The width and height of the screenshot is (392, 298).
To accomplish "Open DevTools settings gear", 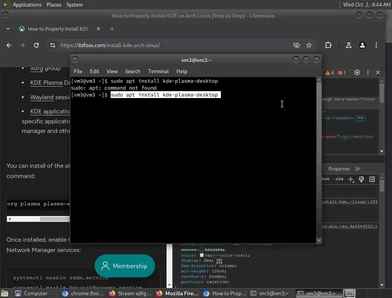I will coord(357,72).
